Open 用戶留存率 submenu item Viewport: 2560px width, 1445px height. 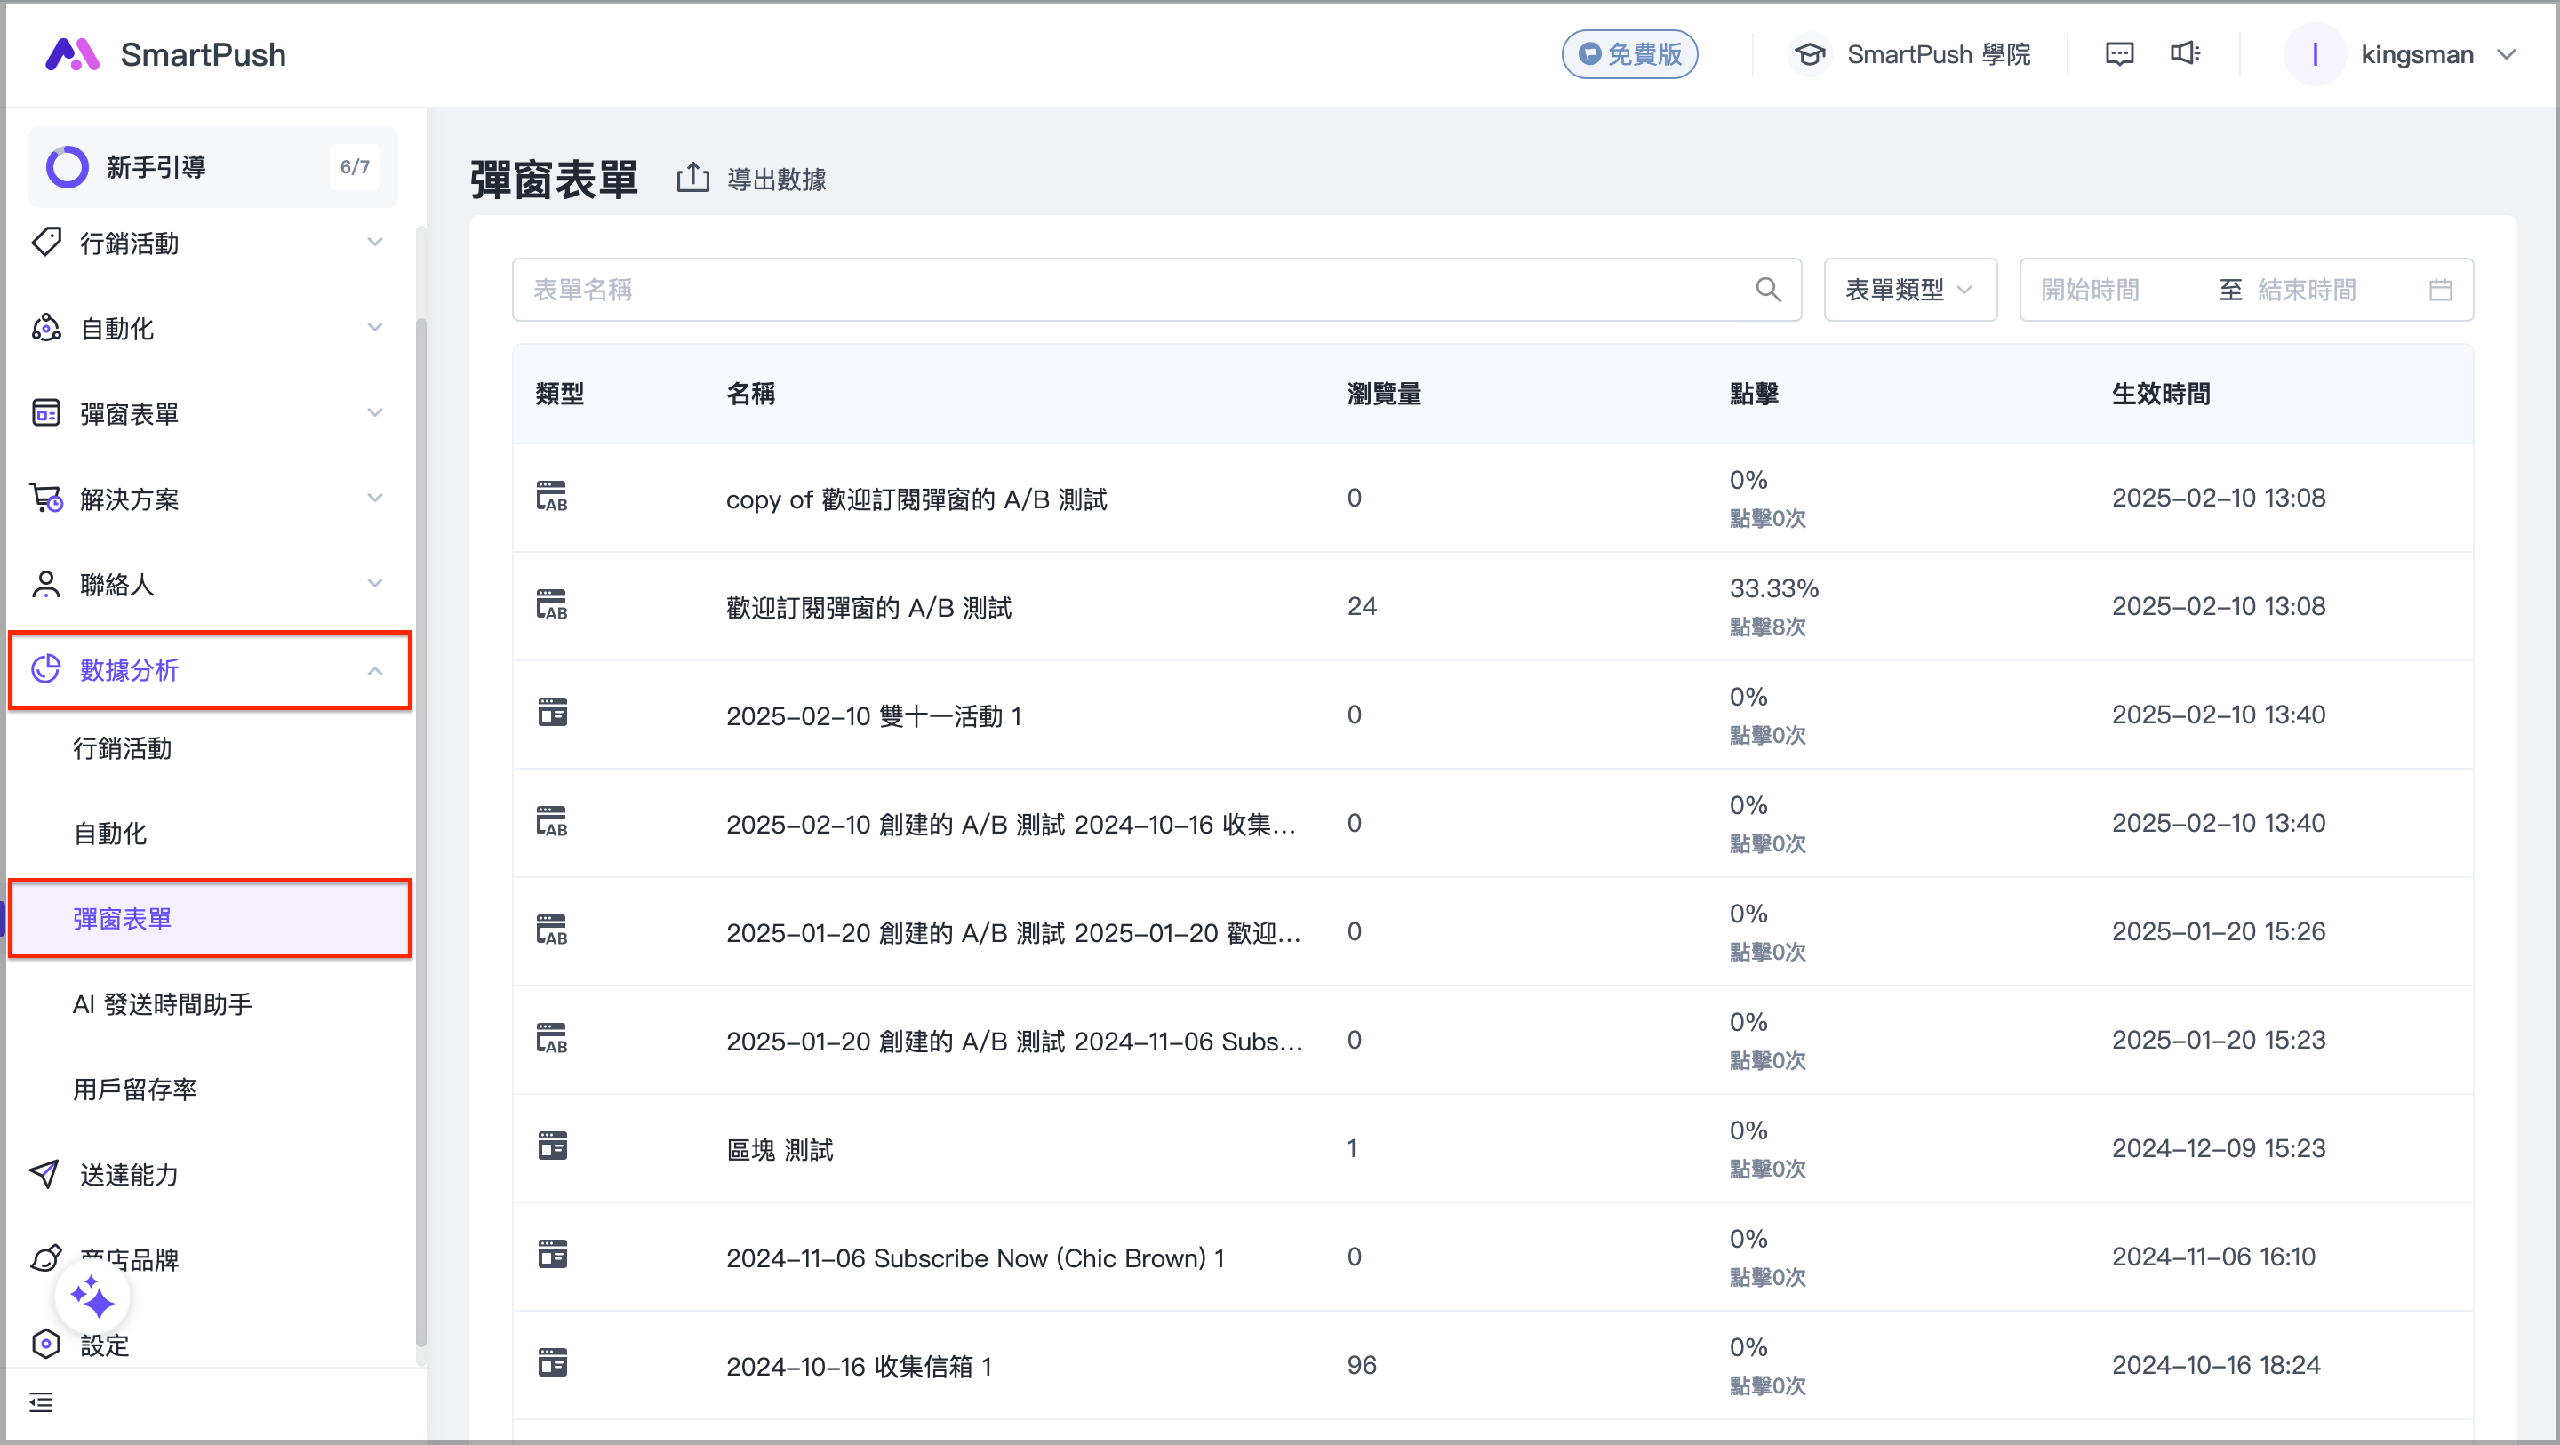tap(135, 1090)
